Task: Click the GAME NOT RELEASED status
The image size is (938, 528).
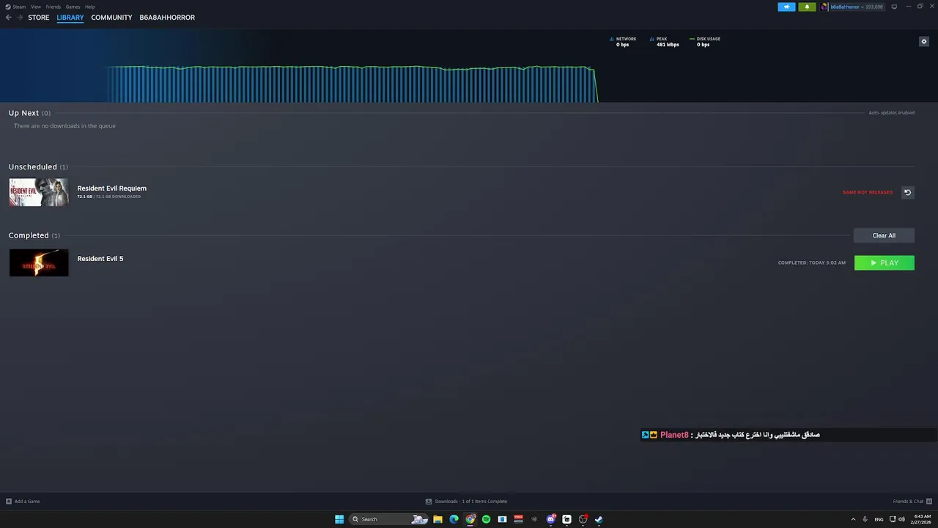Action: (x=868, y=192)
